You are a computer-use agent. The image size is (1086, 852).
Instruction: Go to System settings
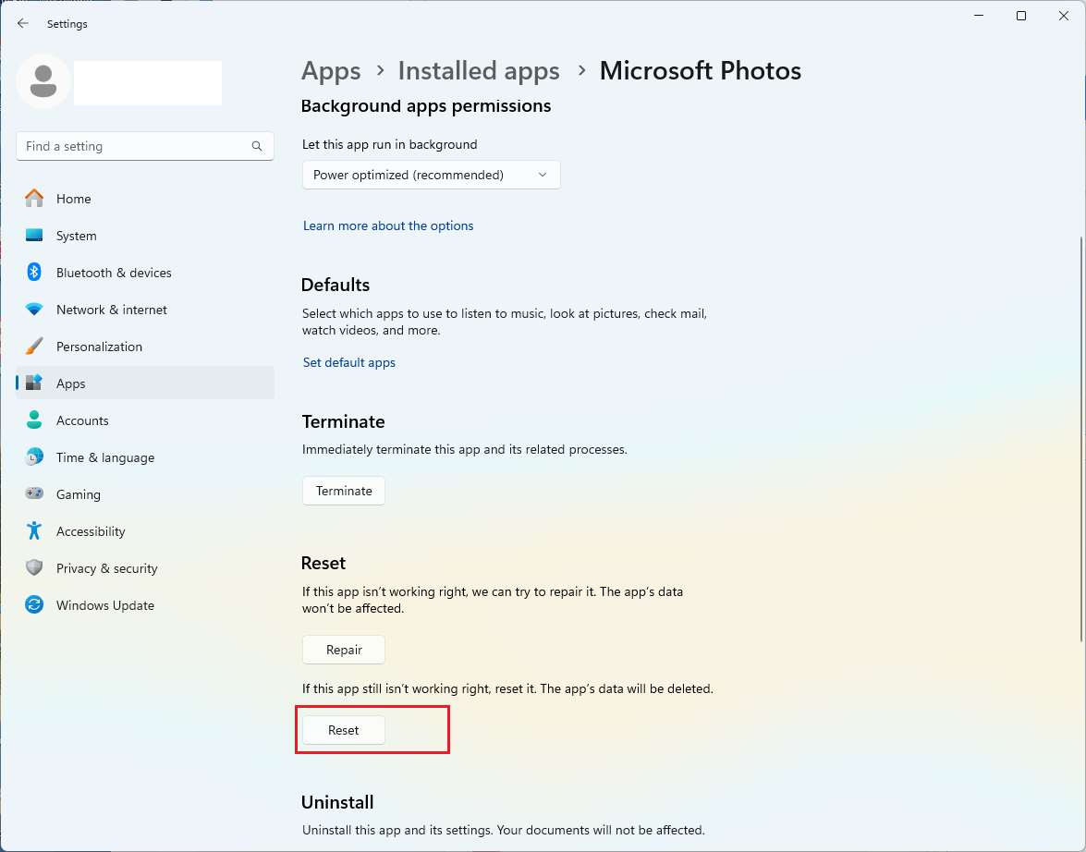[145, 236]
